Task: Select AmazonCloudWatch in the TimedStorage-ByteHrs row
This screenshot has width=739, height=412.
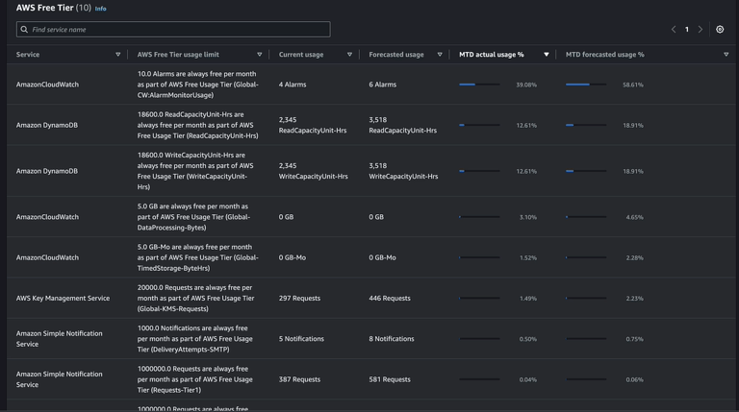Action: [47, 257]
